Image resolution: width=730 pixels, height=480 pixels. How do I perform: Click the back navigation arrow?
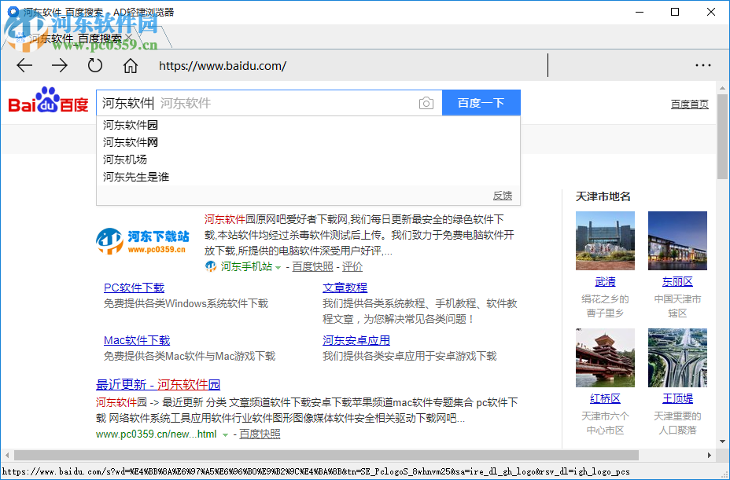click(24, 66)
